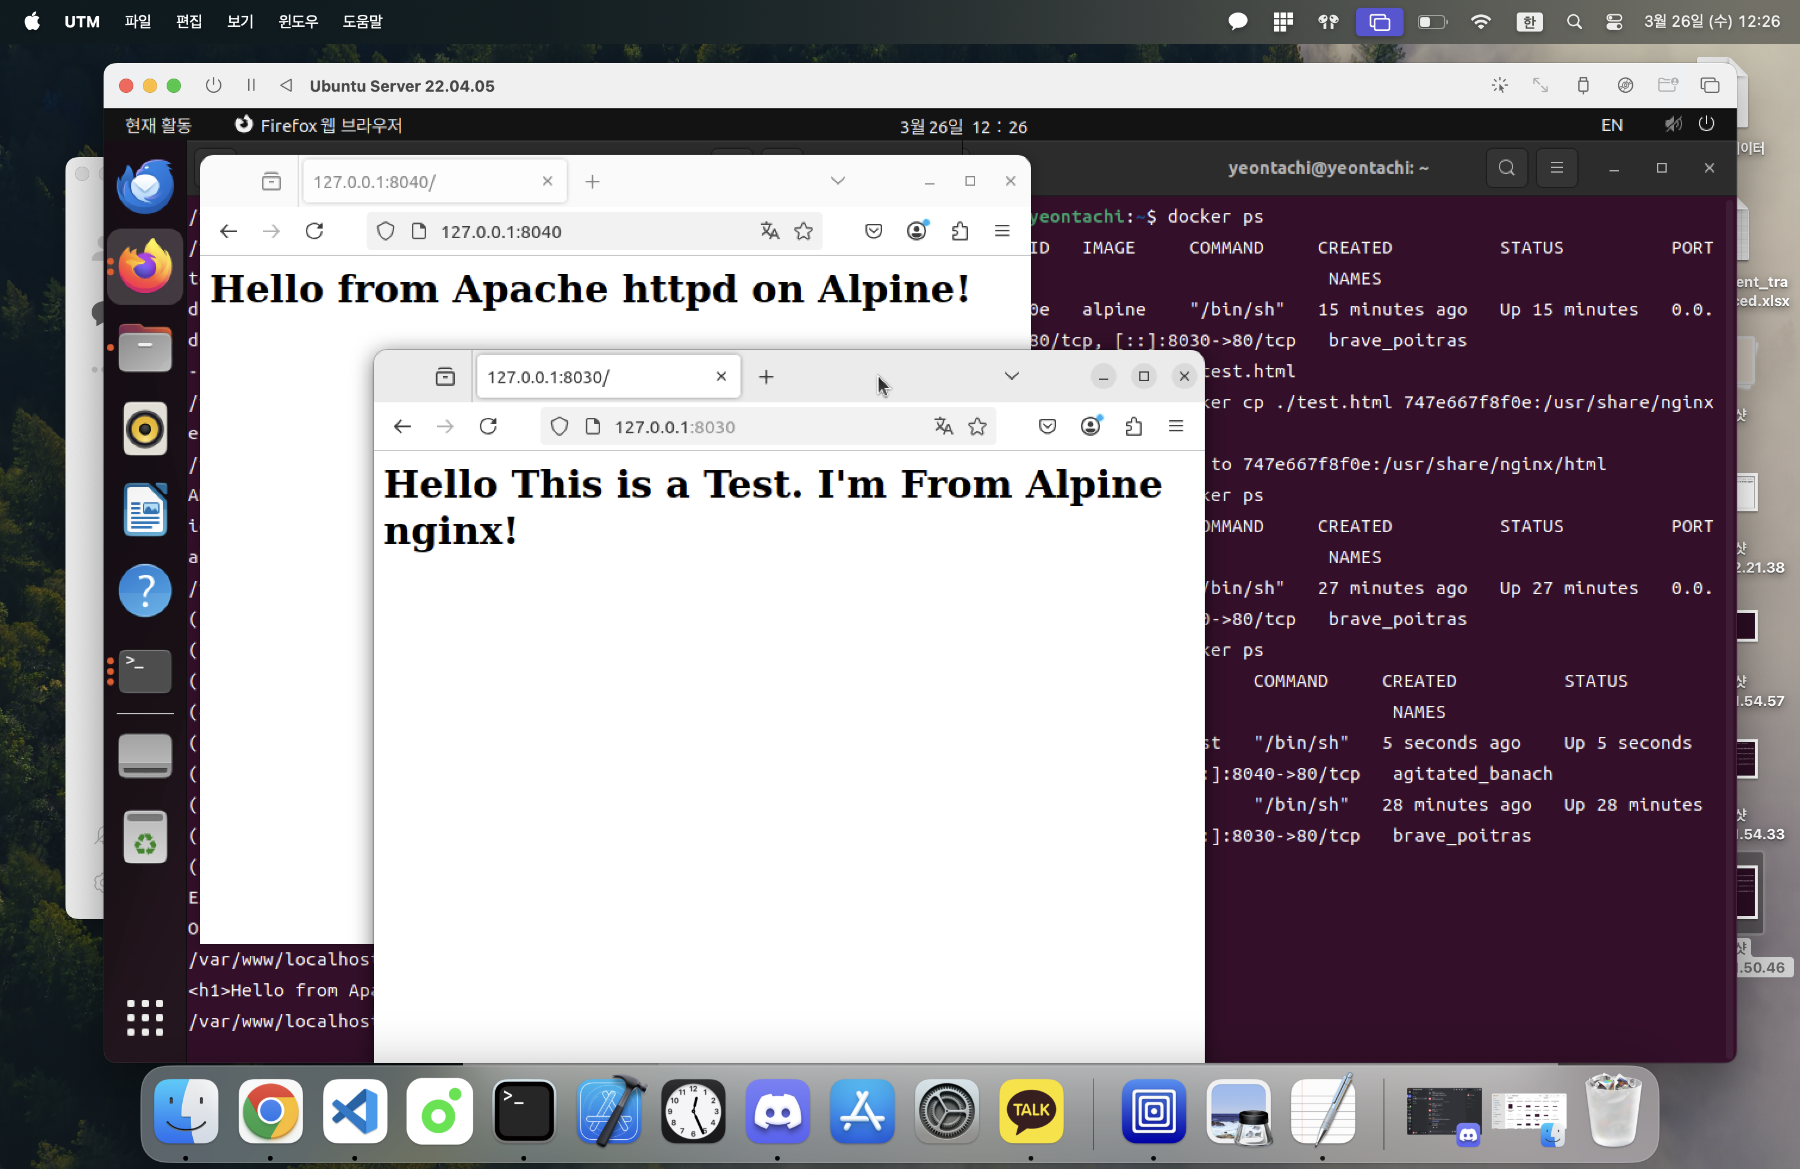Image resolution: width=1800 pixels, height=1169 pixels.
Task: Open Thunderbird mail from Ubuntu dock
Action: coord(145,186)
